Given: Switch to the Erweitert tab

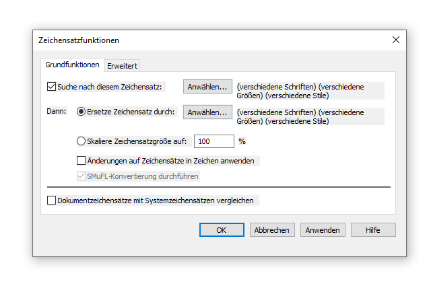Looking at the screenshot, I should (x=122, y=66).
